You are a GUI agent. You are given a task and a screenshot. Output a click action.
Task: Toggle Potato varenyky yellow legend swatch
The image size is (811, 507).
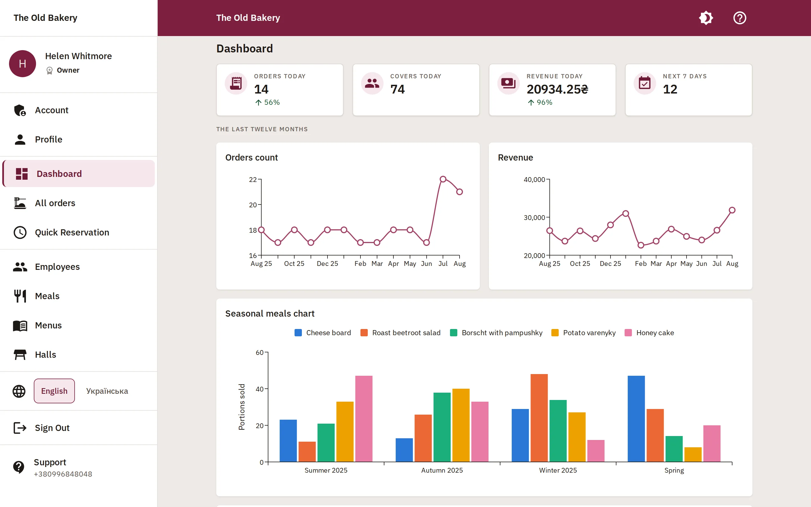pos(555,333)
